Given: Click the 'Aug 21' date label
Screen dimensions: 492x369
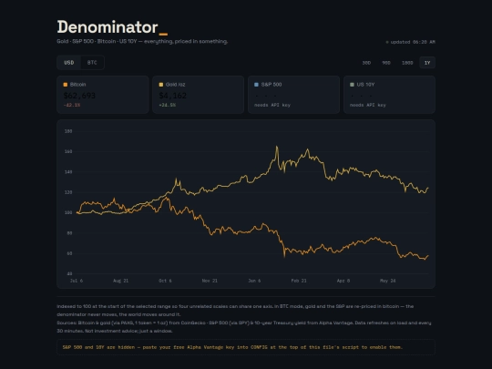Looking at the screenshot, I should tap(121, 281).
